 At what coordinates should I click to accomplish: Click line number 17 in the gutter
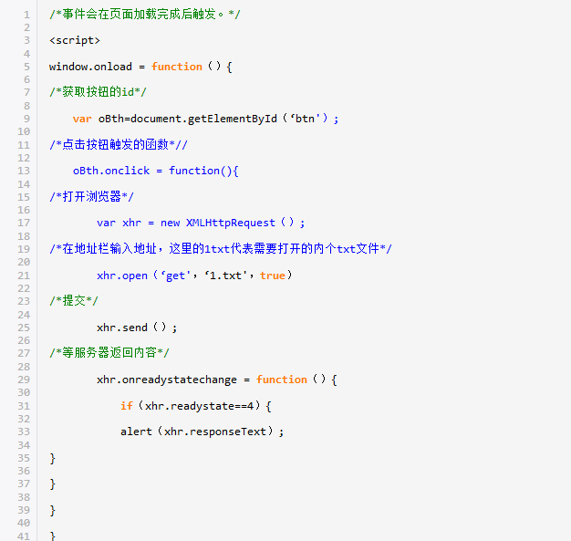click(24, 223)
